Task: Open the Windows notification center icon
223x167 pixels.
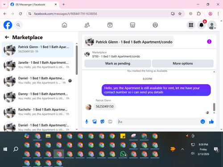Action: tap(216, 149)
